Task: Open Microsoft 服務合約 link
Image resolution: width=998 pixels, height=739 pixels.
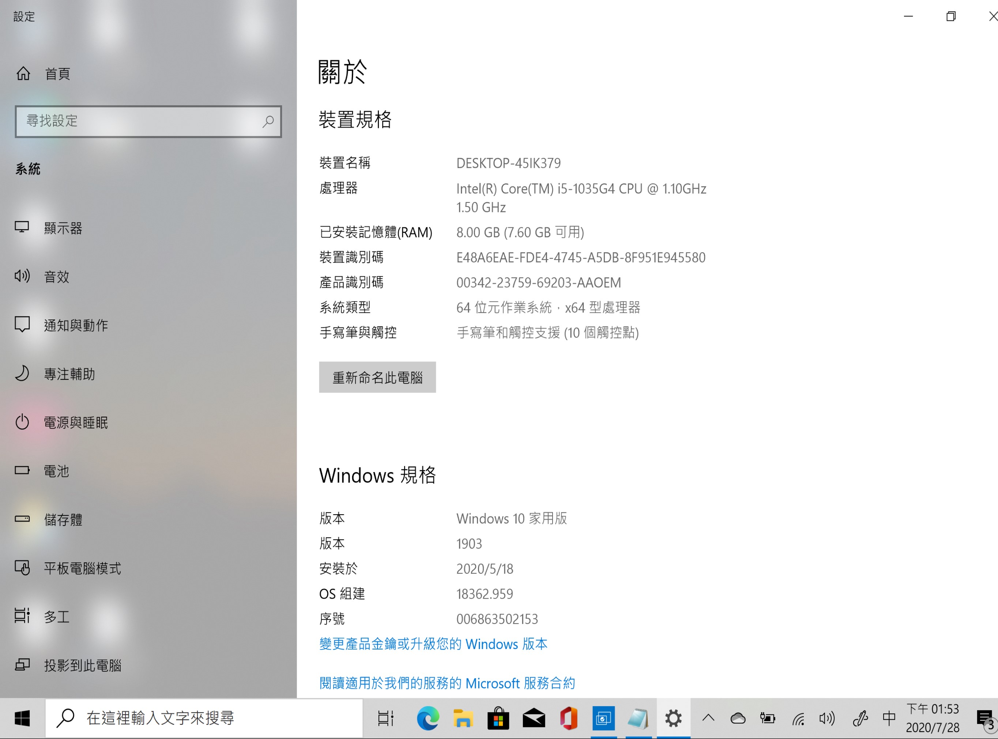Action: (447, 683)
